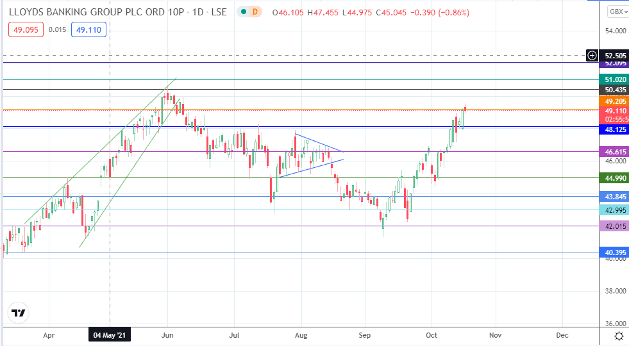The height and width of the screenshot is (346, 629).
Task: Click the chart settings gear icon
Action: [619, 336]
